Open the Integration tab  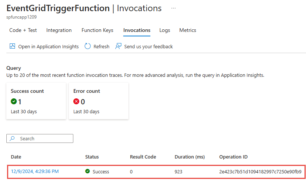pos(59,30)
